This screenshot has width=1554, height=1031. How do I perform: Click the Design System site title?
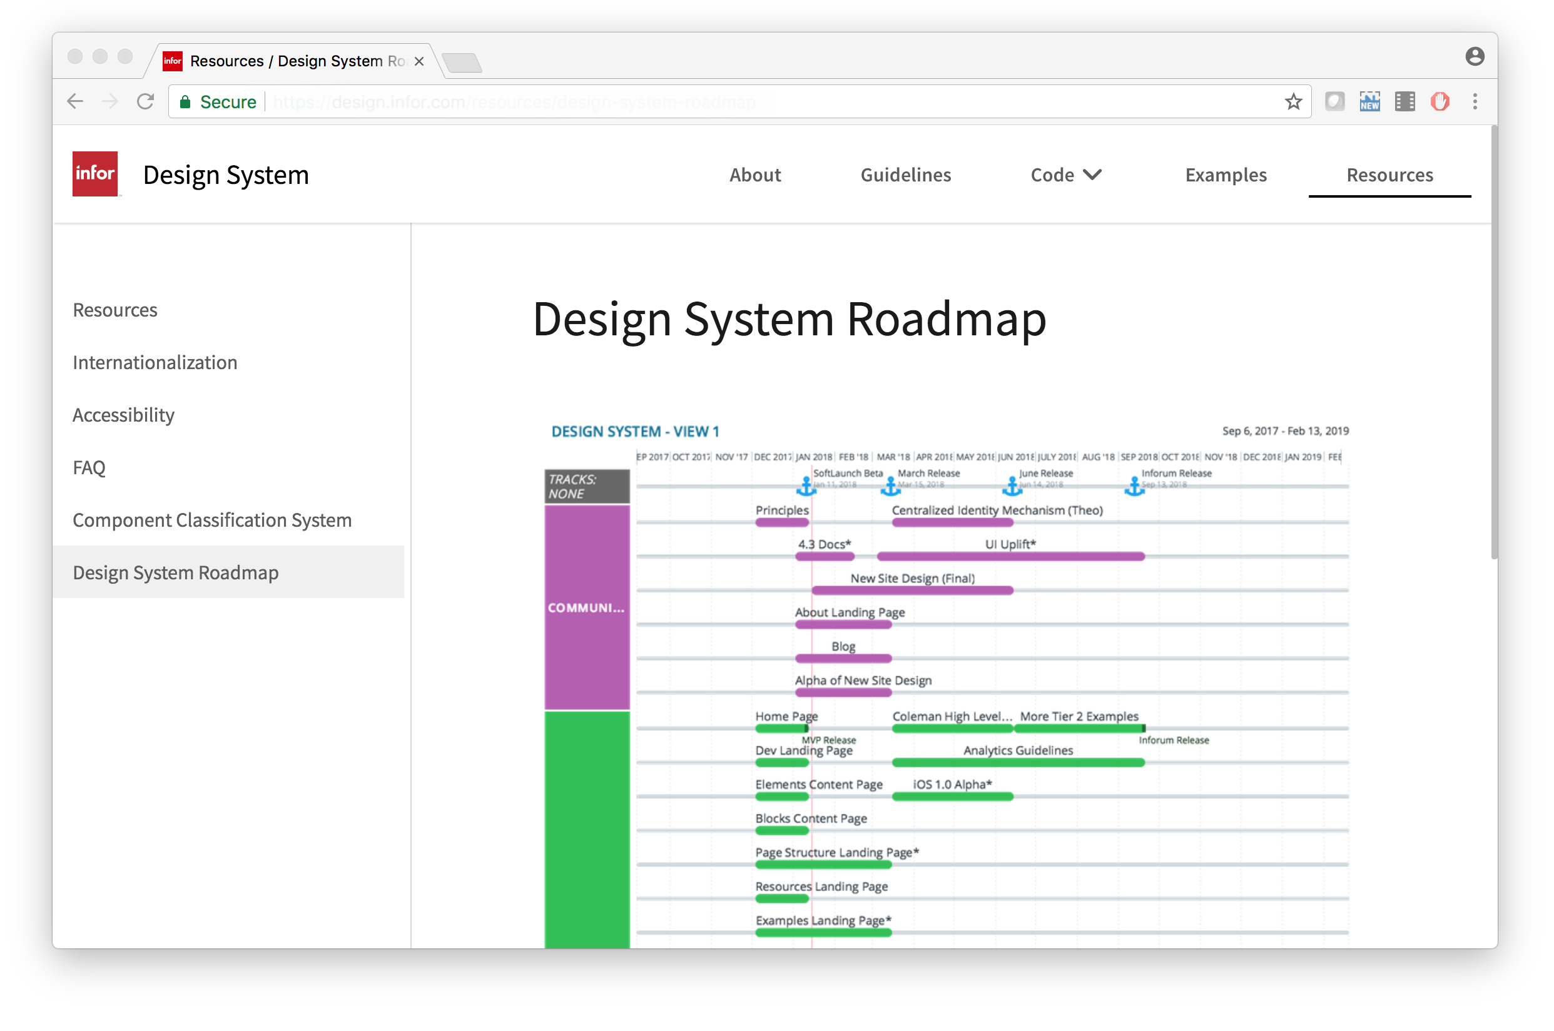(225, 175)
